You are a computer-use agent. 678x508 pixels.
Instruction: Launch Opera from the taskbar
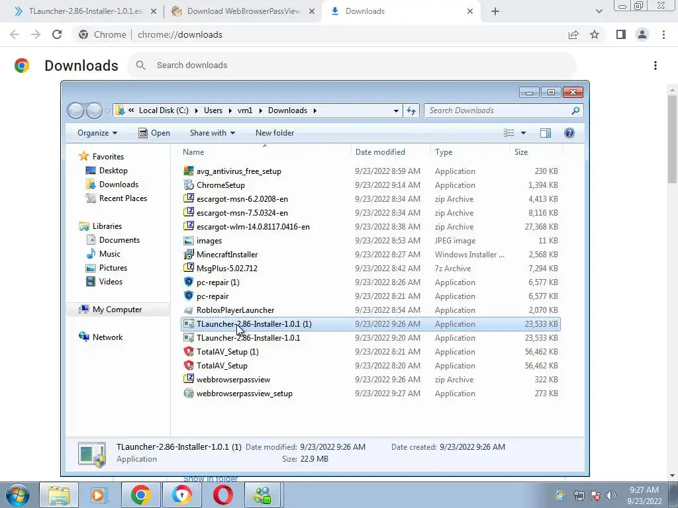222,495
